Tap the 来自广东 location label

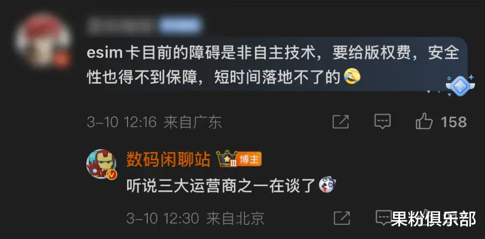193,122
